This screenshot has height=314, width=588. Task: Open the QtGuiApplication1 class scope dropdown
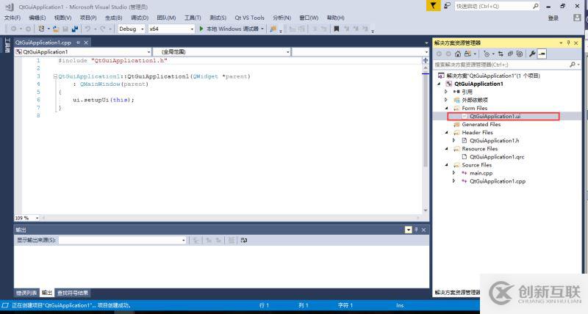[x=148, y=52]
